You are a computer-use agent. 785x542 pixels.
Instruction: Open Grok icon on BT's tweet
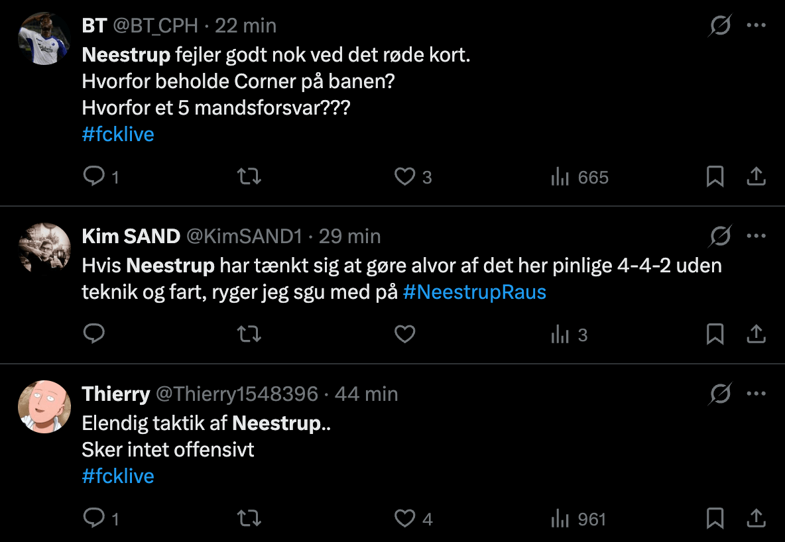pyautogui.click(x=720, y=26)
